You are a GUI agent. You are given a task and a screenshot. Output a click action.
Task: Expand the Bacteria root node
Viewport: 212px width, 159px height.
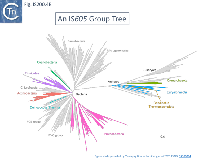coord(81,94)
